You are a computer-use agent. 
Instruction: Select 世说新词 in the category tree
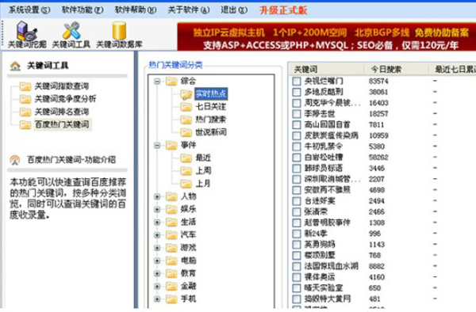(x=211, y=132)
